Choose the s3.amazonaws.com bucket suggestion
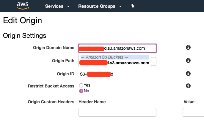This screenshot has width=204, height=130. coord(114,63)
